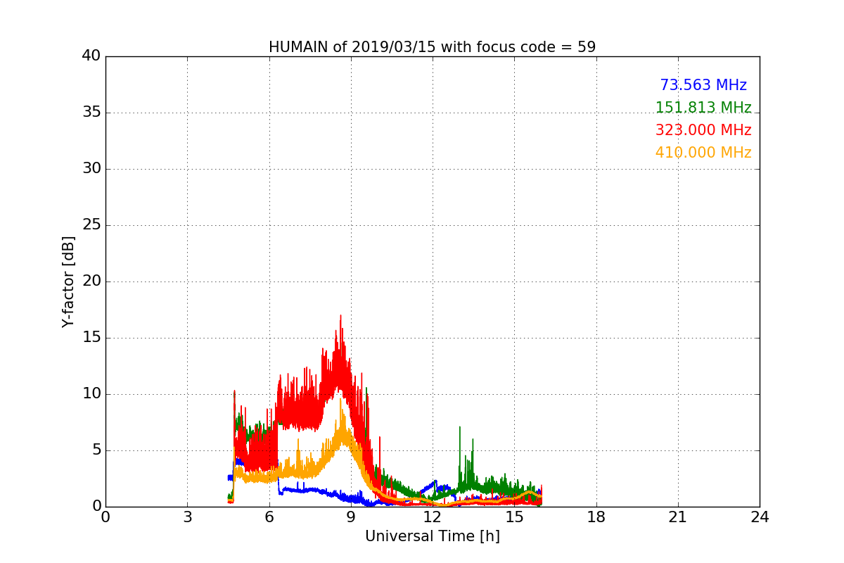Click the 'Universal Time [h]' axis label
The height and width of the screenshot is (563, 844).
[x=432, y=536]
